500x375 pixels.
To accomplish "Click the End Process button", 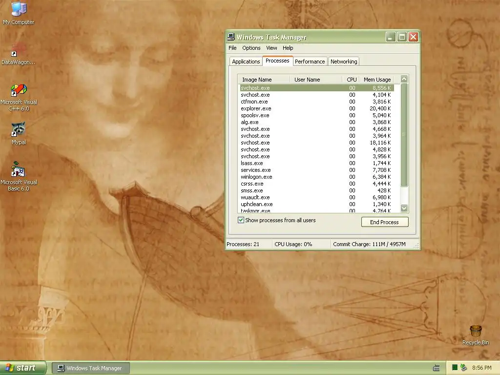I will [385, 222].
